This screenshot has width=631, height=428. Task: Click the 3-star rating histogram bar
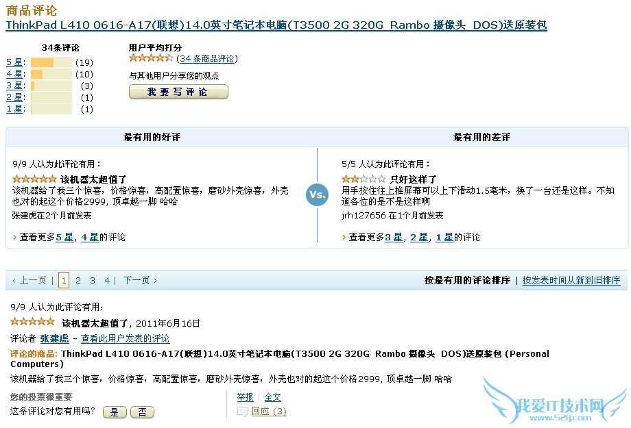51,86
